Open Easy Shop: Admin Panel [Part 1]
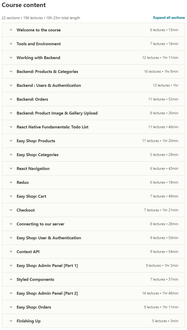This screenshot has height=330, width=187. tap(93, 265)
